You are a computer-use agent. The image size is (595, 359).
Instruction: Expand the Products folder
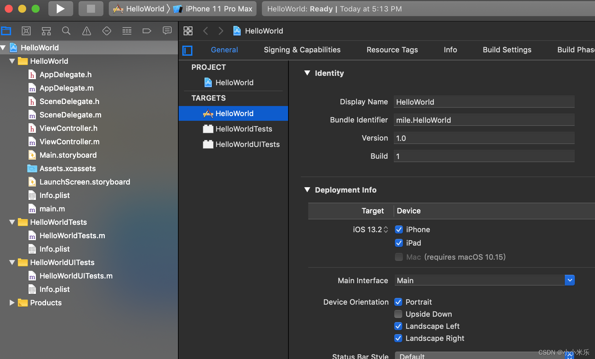12,303
